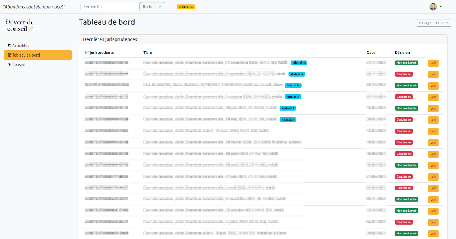Click the Date column header
Screen dimensions: 456x239
(371, 53)
